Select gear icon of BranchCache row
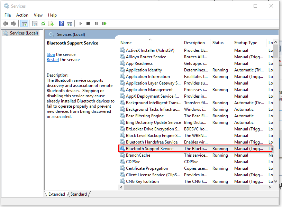This screenshot has width=282, height=207. click(x=122, y=155)
